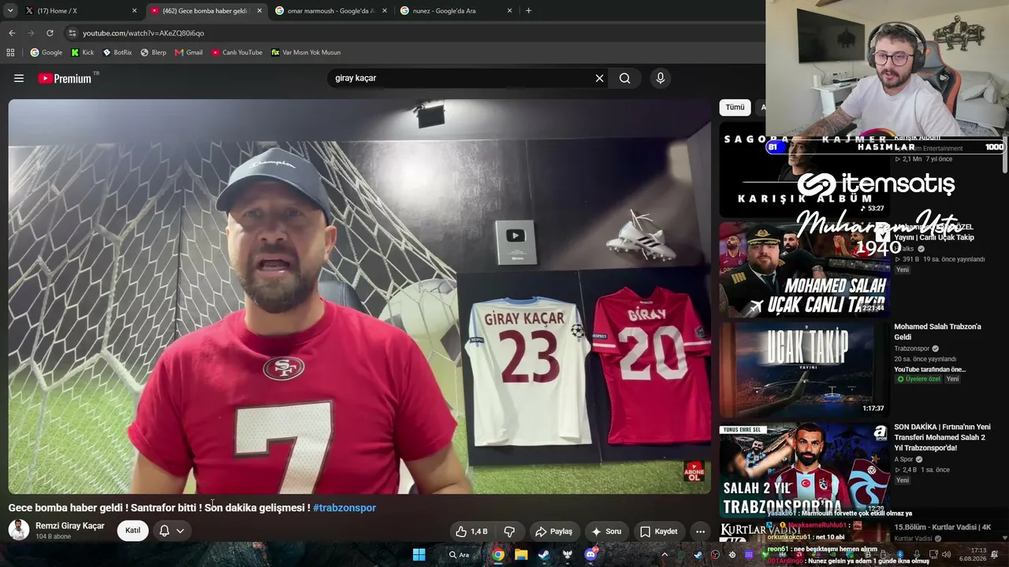The width and height of the screenshot is (1009, 567).
Task: Open Canlı YouTube bookmark
Action: pos(237,53)
